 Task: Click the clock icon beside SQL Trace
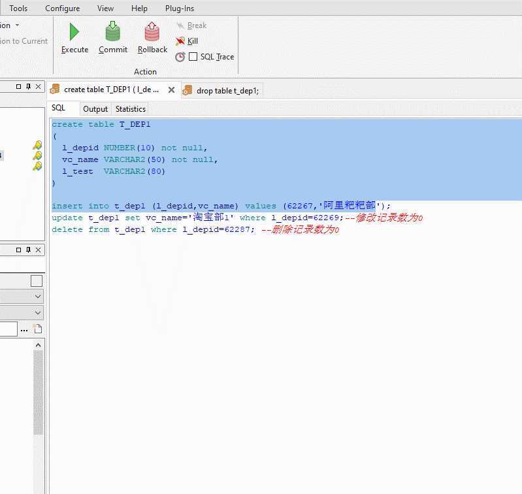tap(180, 57)
